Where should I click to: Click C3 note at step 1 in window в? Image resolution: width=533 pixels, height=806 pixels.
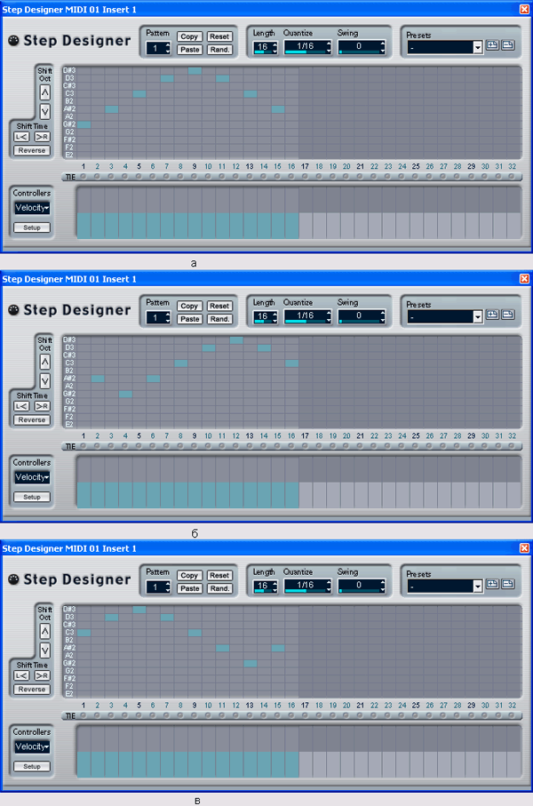click(84, 632)
